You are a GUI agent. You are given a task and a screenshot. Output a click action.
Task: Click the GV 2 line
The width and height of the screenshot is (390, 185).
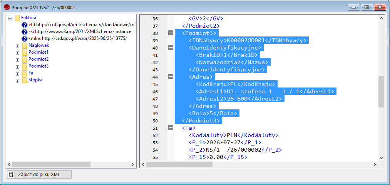click(x=206, y=18)
